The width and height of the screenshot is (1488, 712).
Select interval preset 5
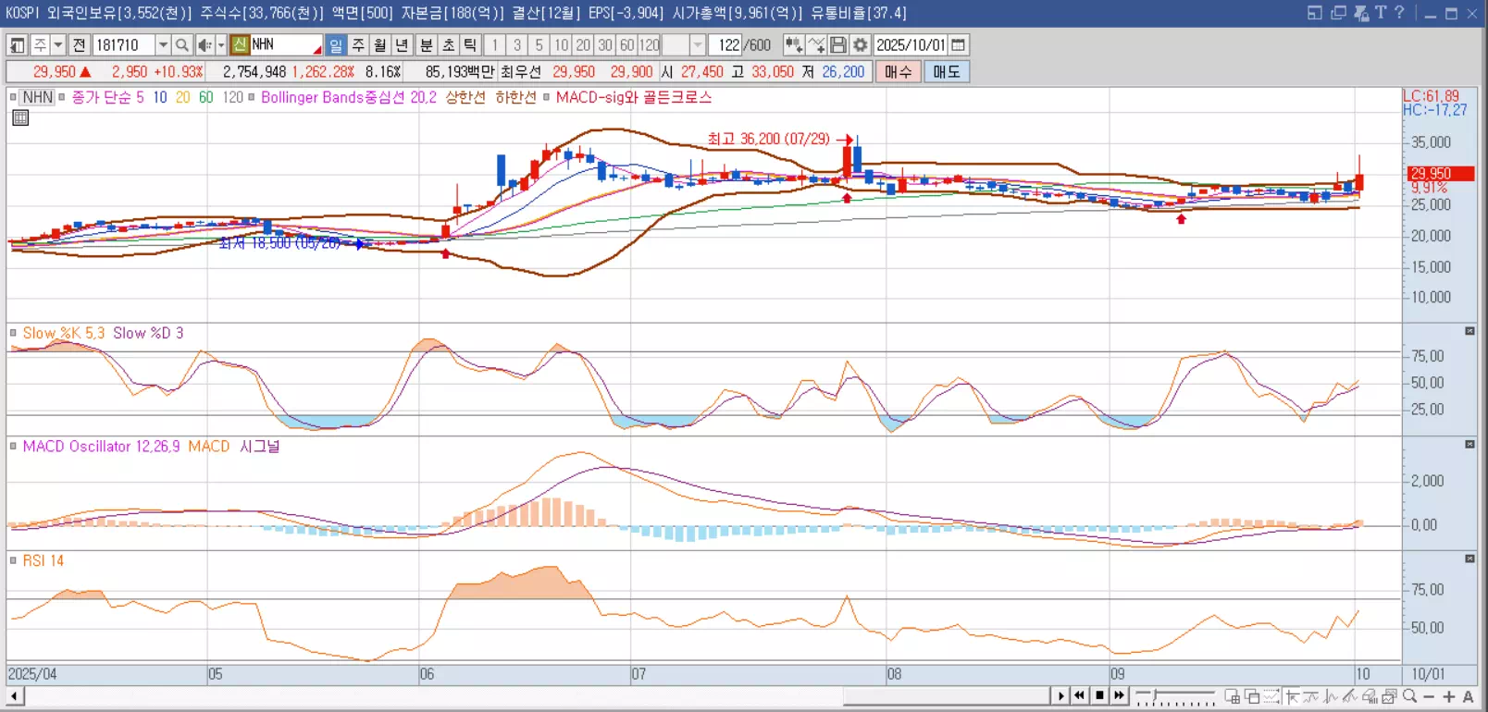pos(539,44)
